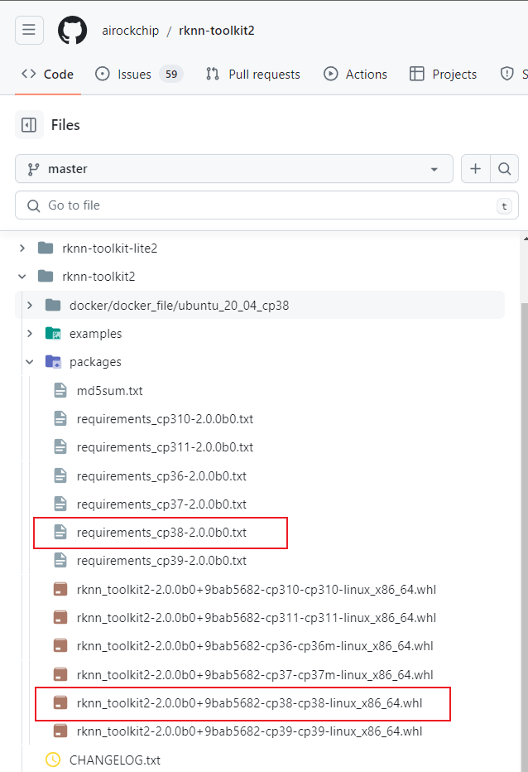Click the plus add file button
Viewport: 528px width, 772px height.
tap(475, 169)
